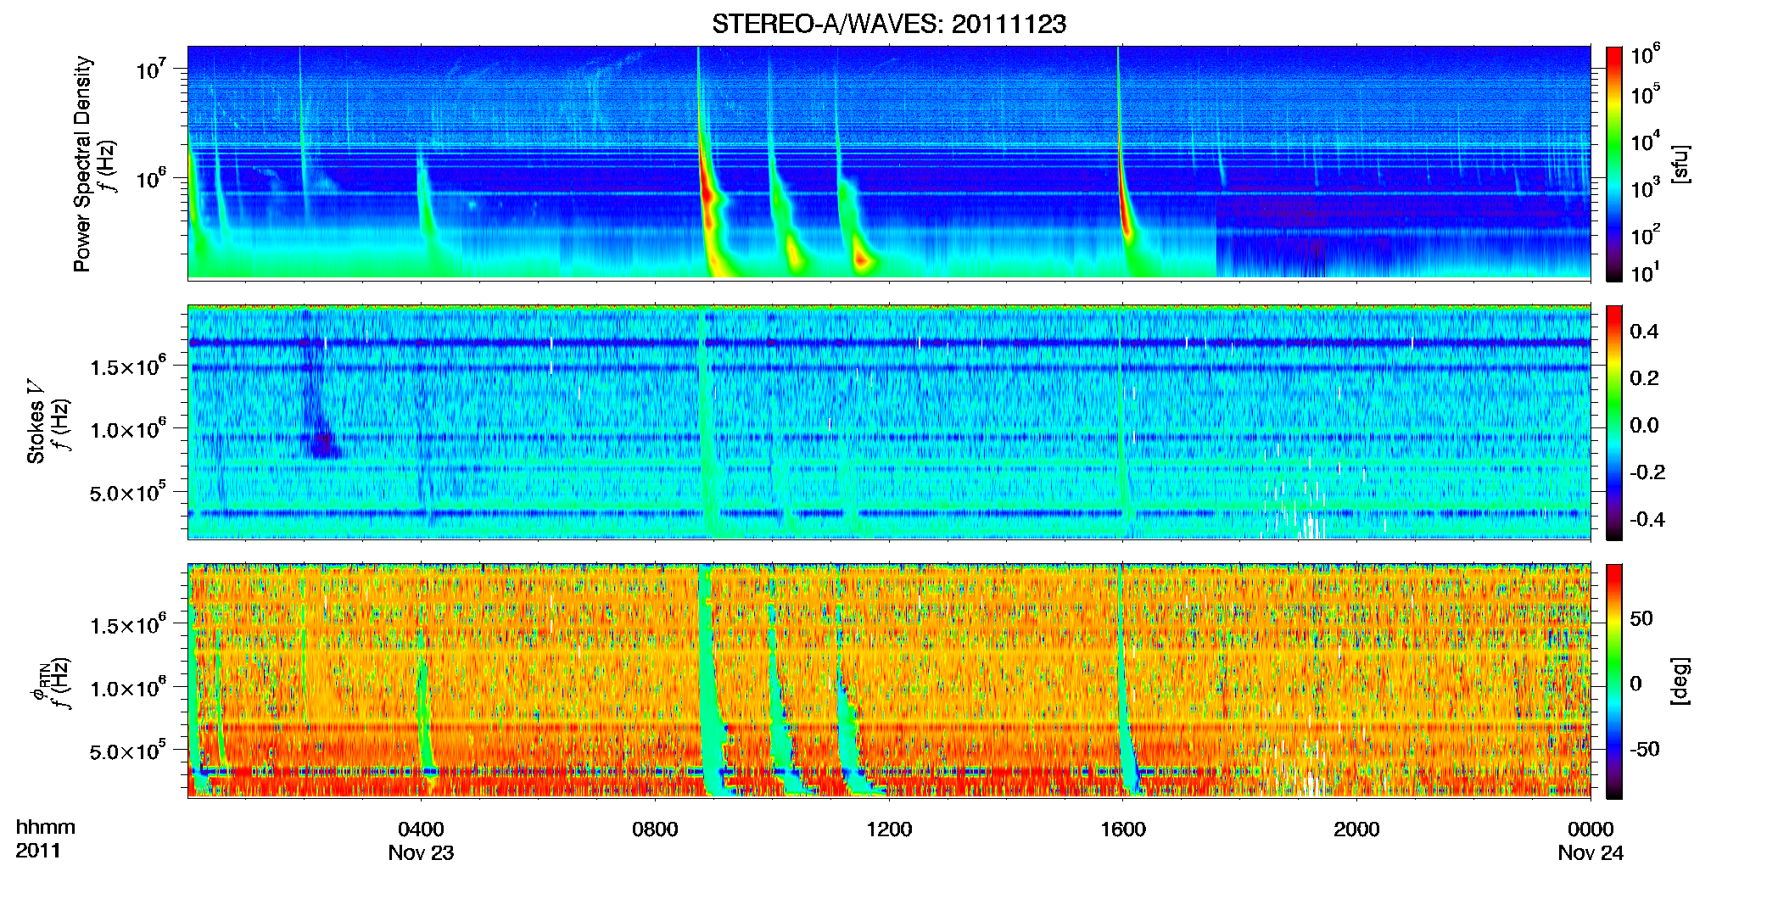
Task: Click the plot title STEREO-A/WAVES: 20111123
Action: pyautogui.click(x=888, y=24)
